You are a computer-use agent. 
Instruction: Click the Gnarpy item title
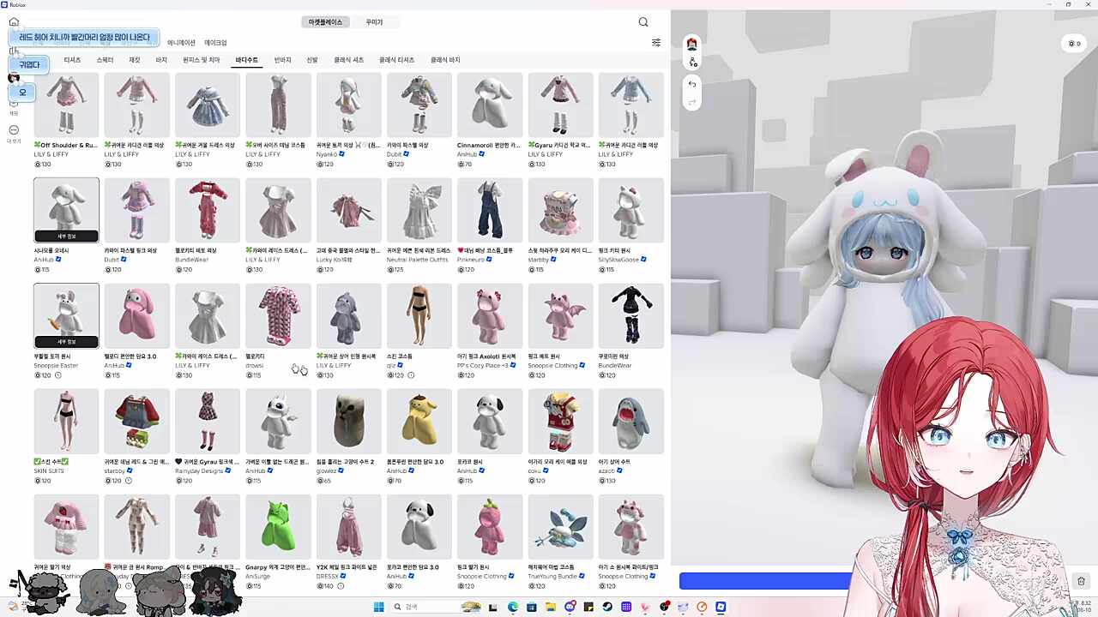tap(277, 566)
